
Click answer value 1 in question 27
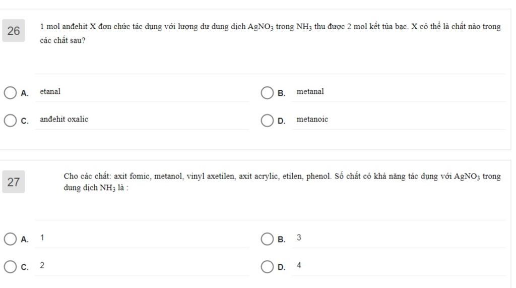pos(42,238)
